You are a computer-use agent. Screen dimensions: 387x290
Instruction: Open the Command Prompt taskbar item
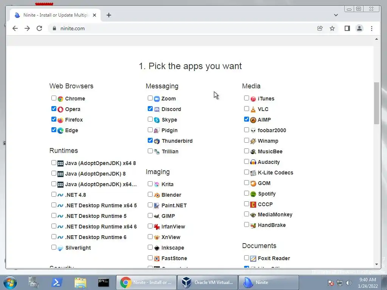tap(104, 282)
